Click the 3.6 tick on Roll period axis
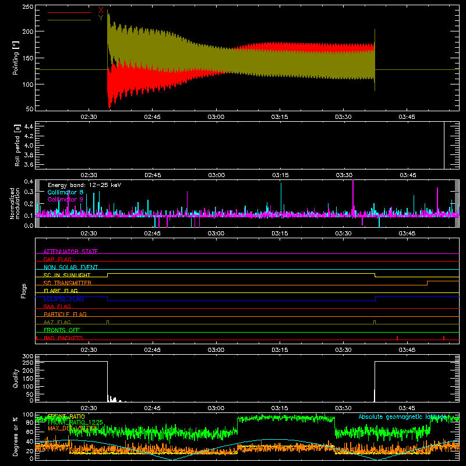Image resolution: width=466 pixels, height=466 pixels. [29, 164]
